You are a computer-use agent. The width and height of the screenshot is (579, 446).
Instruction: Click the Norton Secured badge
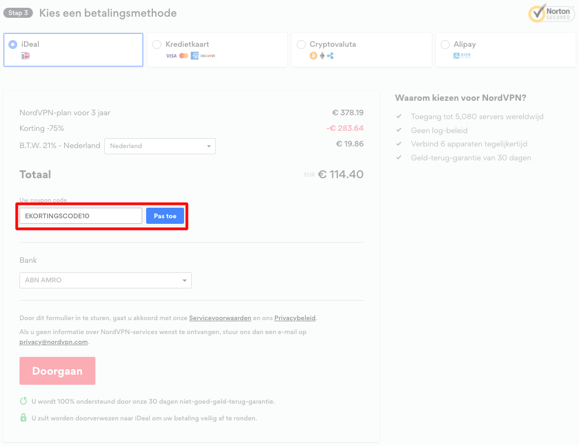[x=550, y=13]
